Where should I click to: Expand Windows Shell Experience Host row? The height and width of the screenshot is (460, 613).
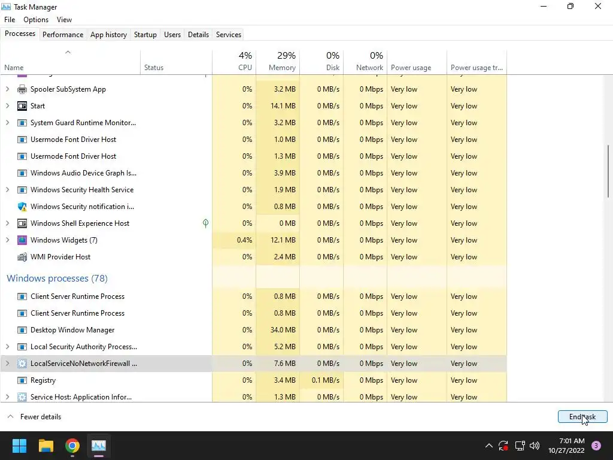click(x=7, y=223)
